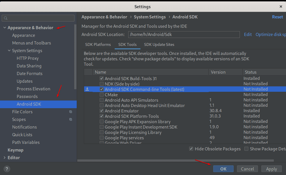This screenshot has width=286, height=175.
Task: Check NDK (Side by side) checkbox
Action: pos(102,84)
